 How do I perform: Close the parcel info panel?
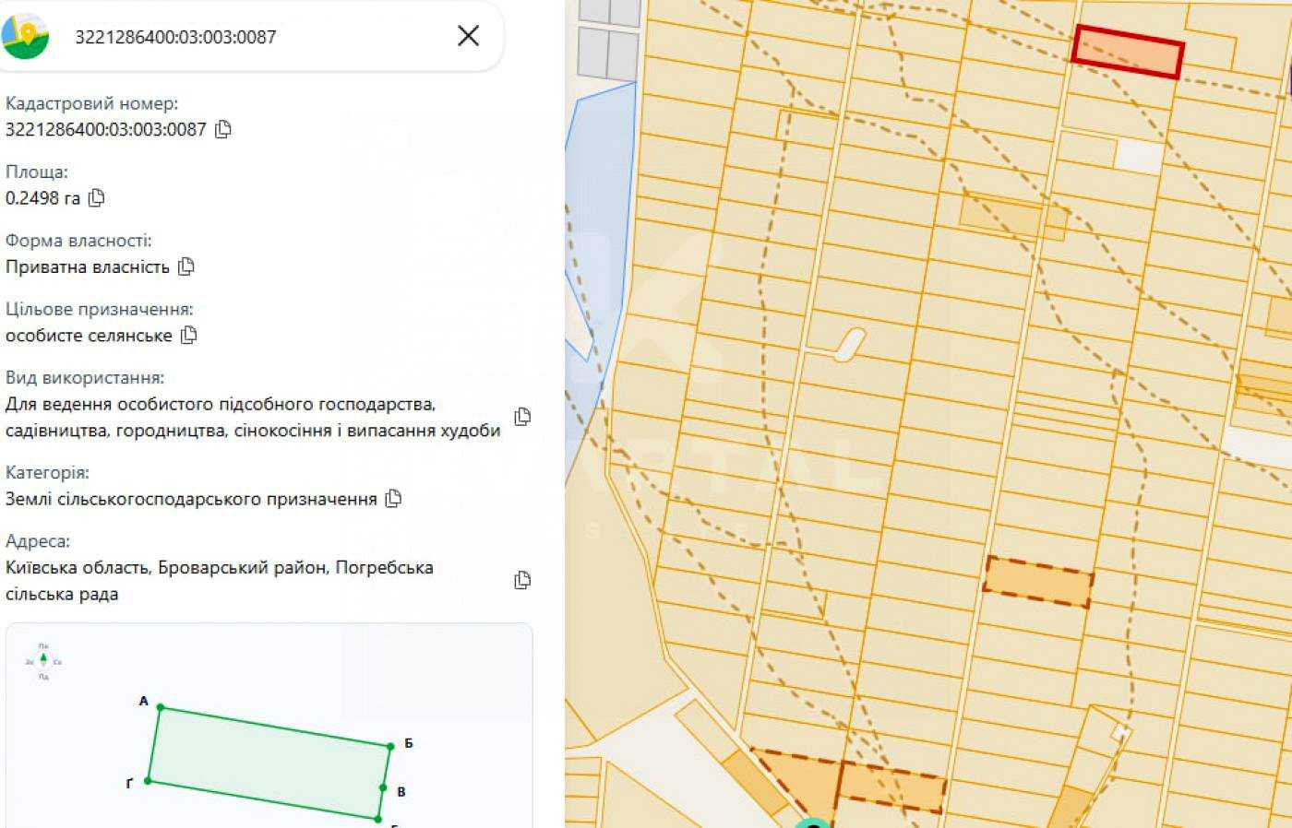tap(469, 36)
